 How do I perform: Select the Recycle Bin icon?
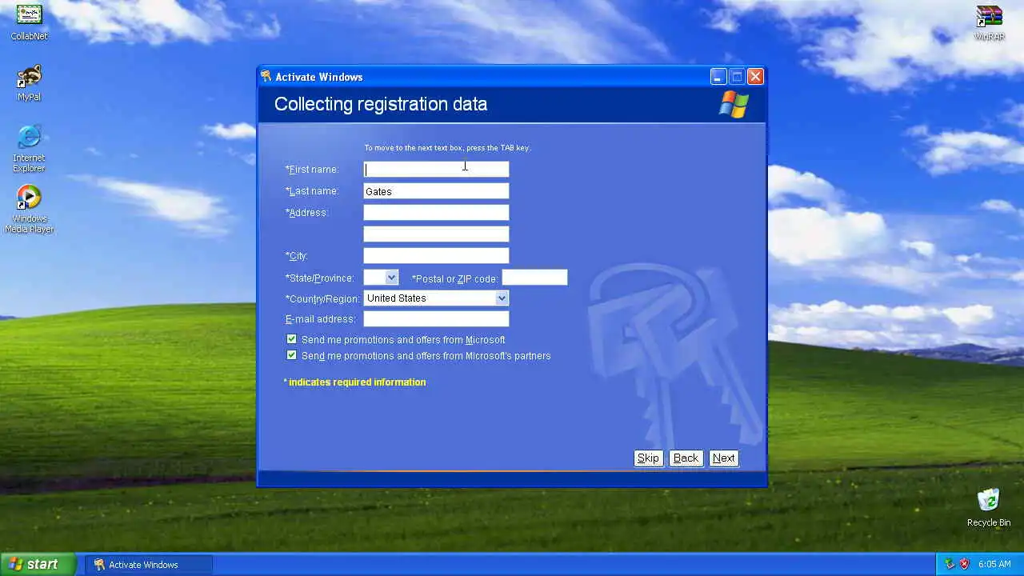(x=989, y=507)
